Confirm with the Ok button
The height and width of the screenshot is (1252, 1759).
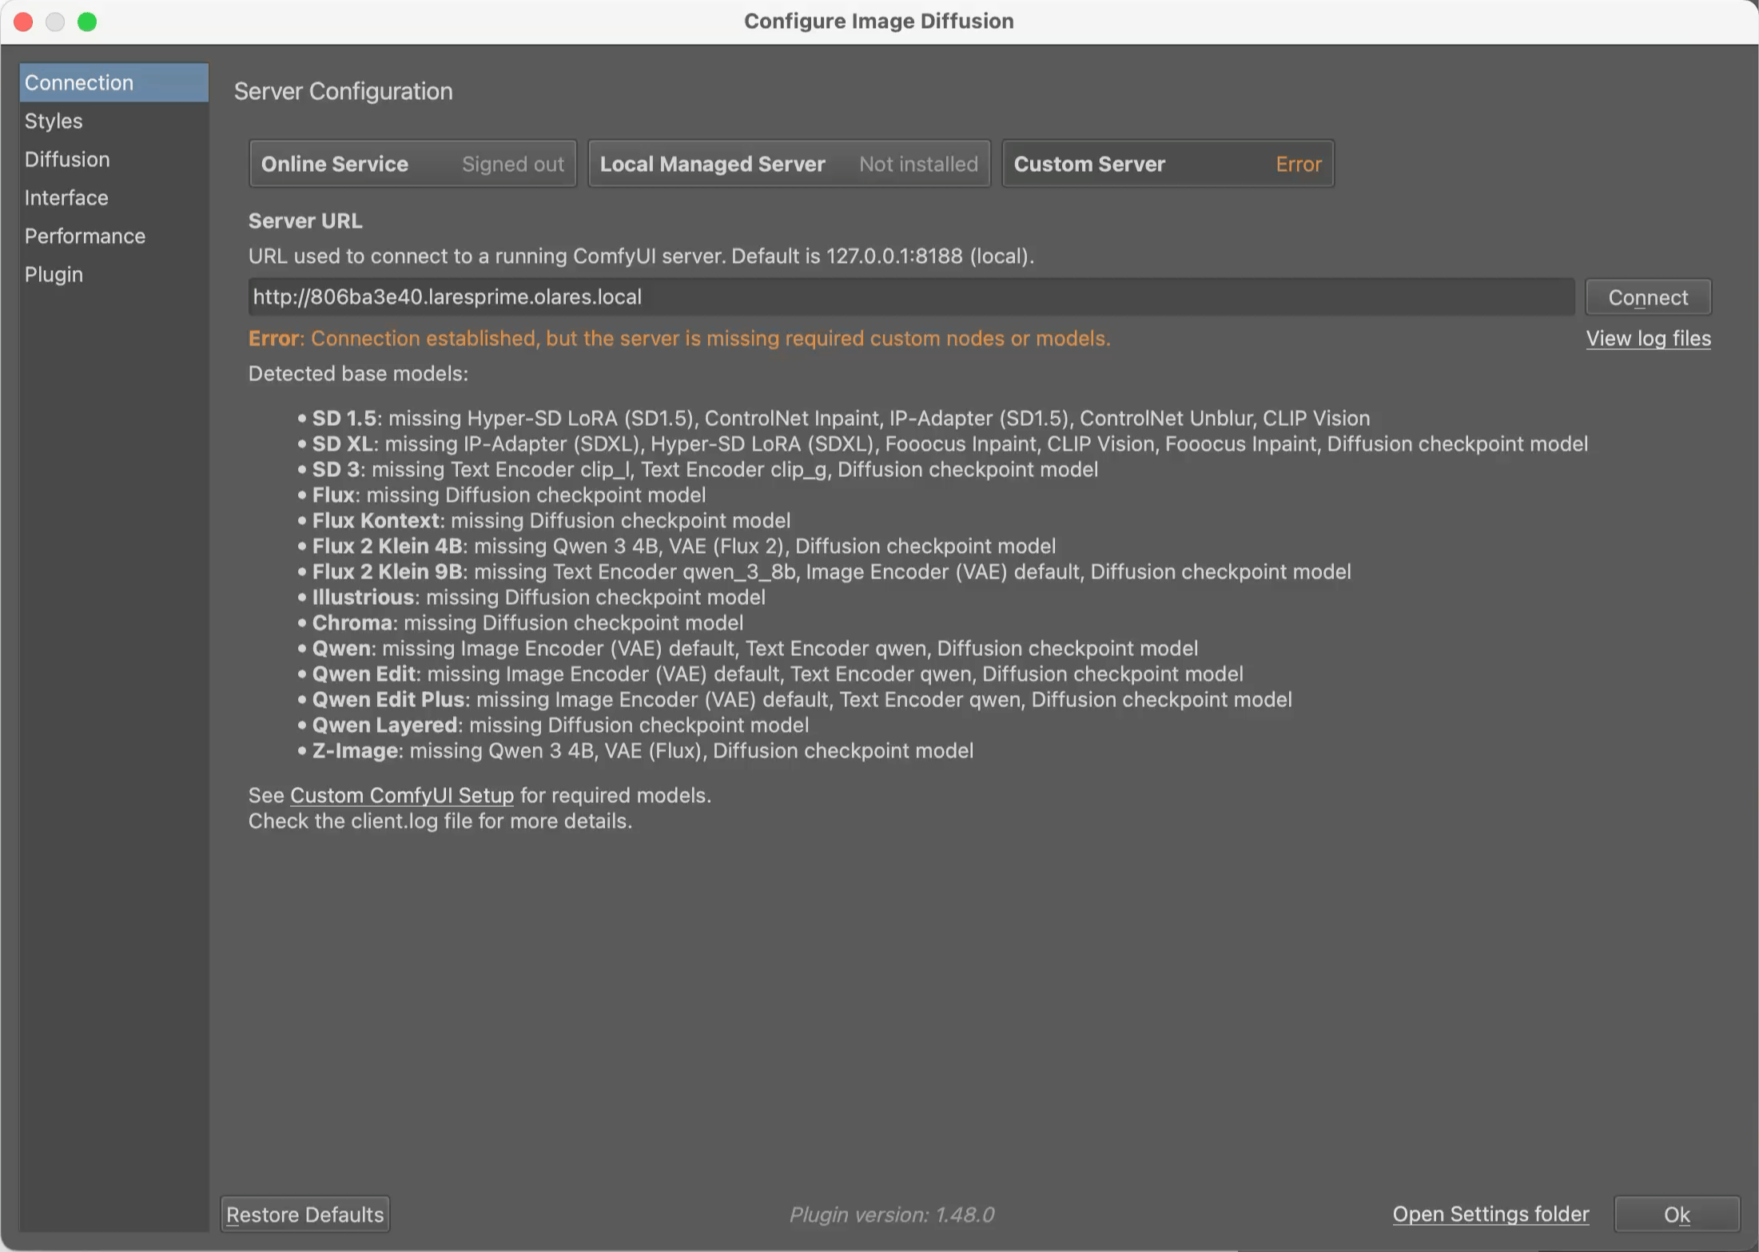point(1676,1214)
